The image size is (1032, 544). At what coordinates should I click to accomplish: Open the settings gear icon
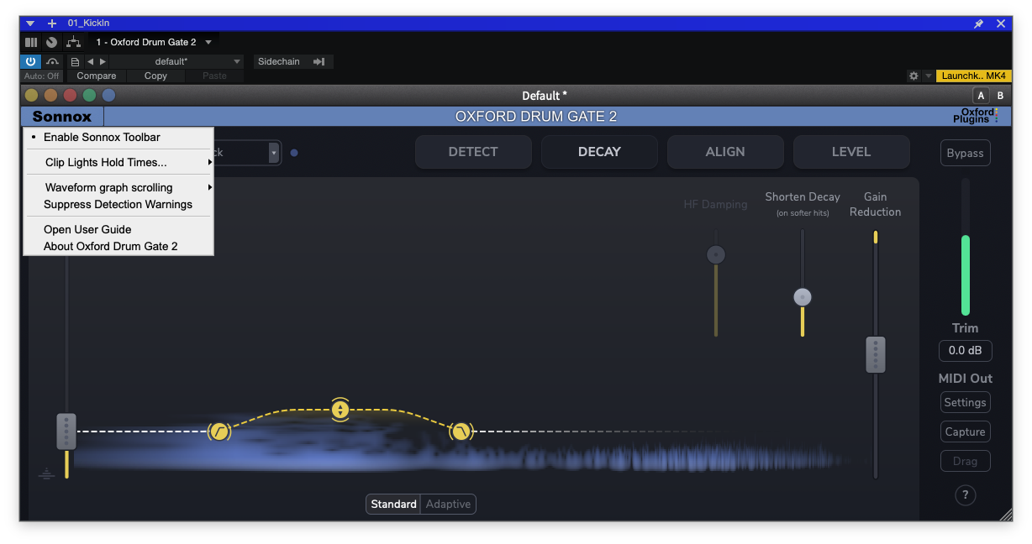click(x=914, y=76)
